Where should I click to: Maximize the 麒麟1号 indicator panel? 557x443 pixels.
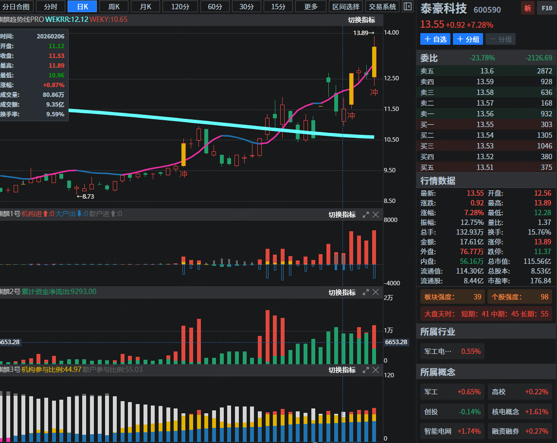pos(366,215)
